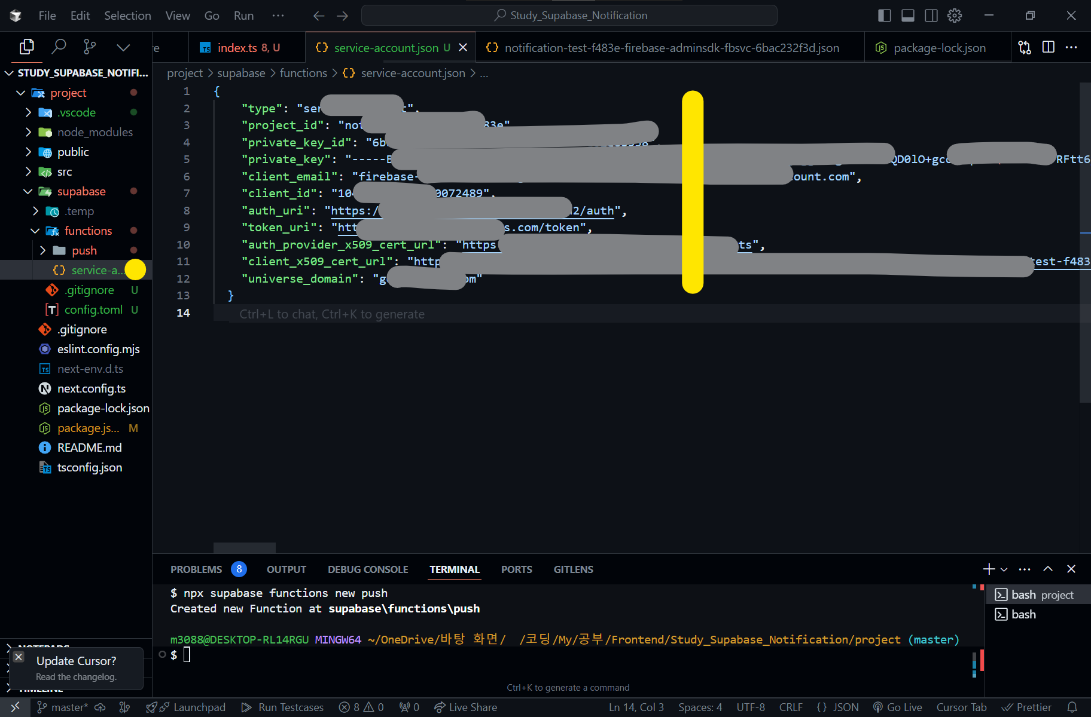Close the terminal panel

click(1071, 569)
